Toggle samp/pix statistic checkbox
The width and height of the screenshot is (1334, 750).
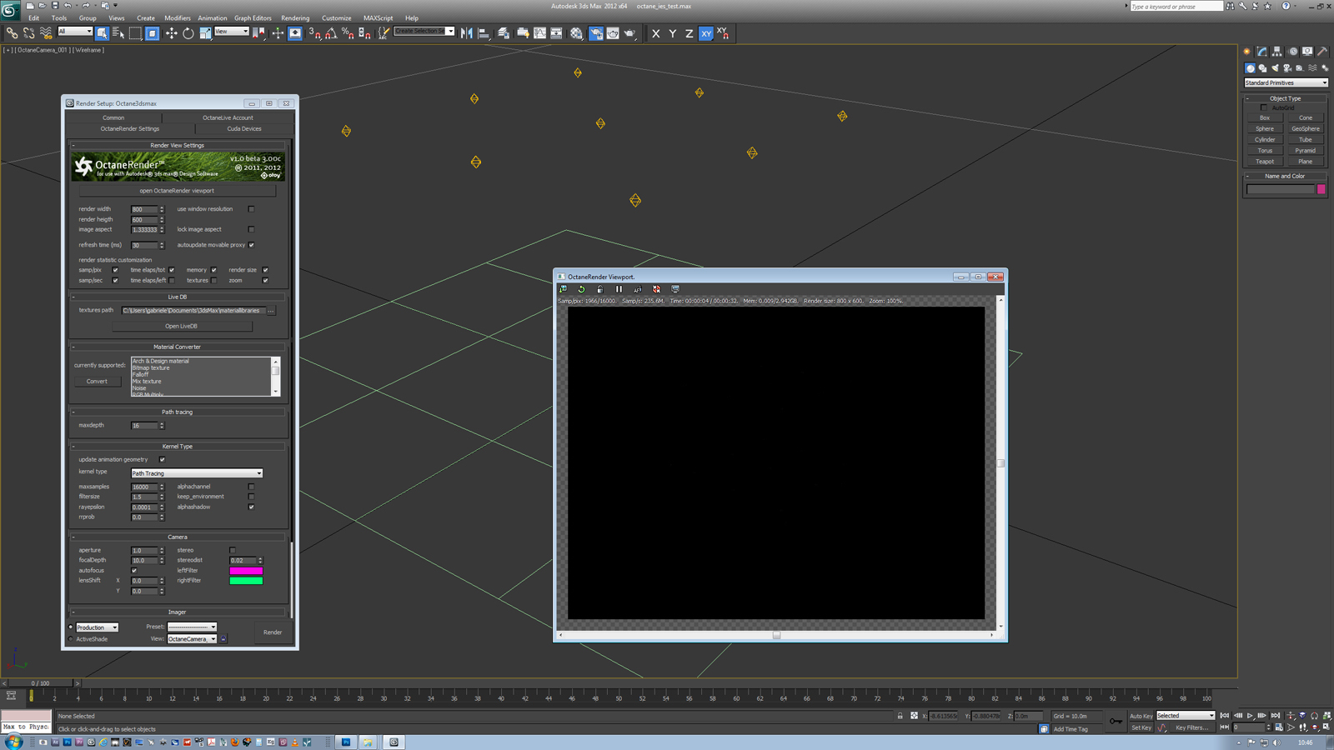pyautogui.click(x=115, y=270)
